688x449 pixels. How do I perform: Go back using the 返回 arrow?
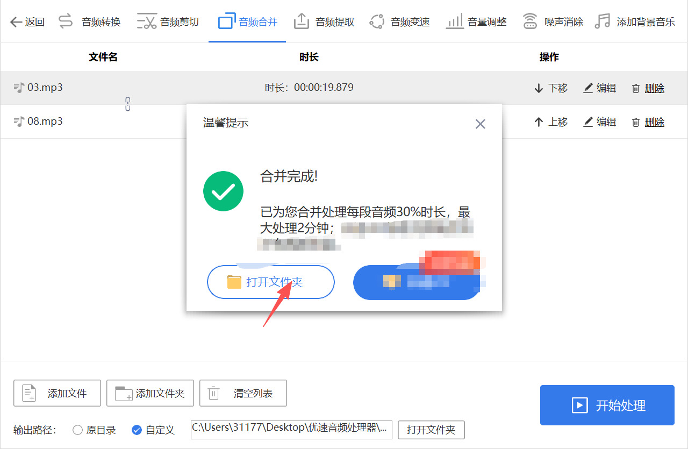click(x=27, y=22)
